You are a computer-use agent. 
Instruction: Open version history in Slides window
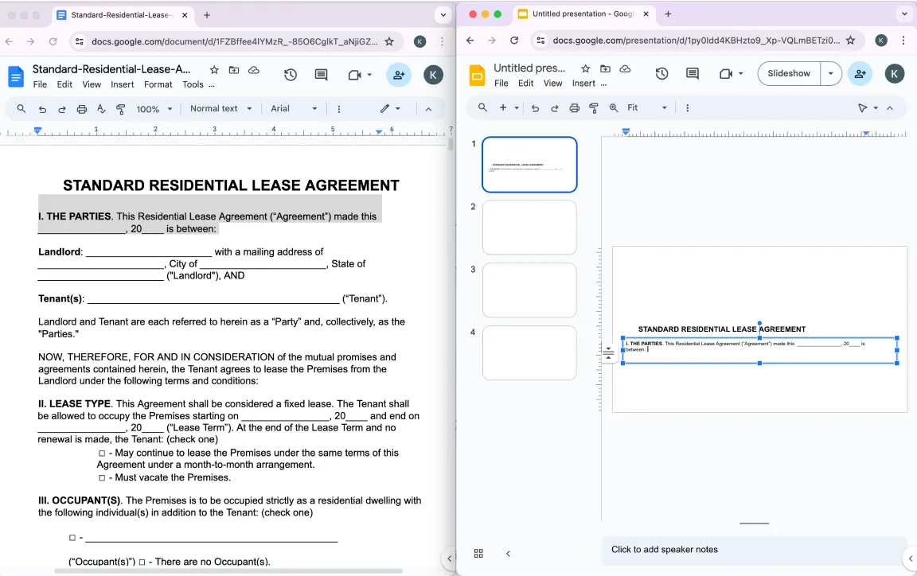tap(662, 74)
